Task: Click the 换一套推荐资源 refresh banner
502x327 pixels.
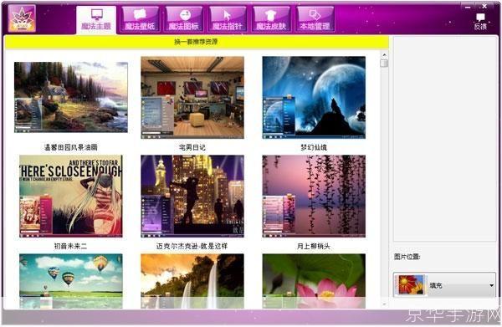Action: (197, 42)
